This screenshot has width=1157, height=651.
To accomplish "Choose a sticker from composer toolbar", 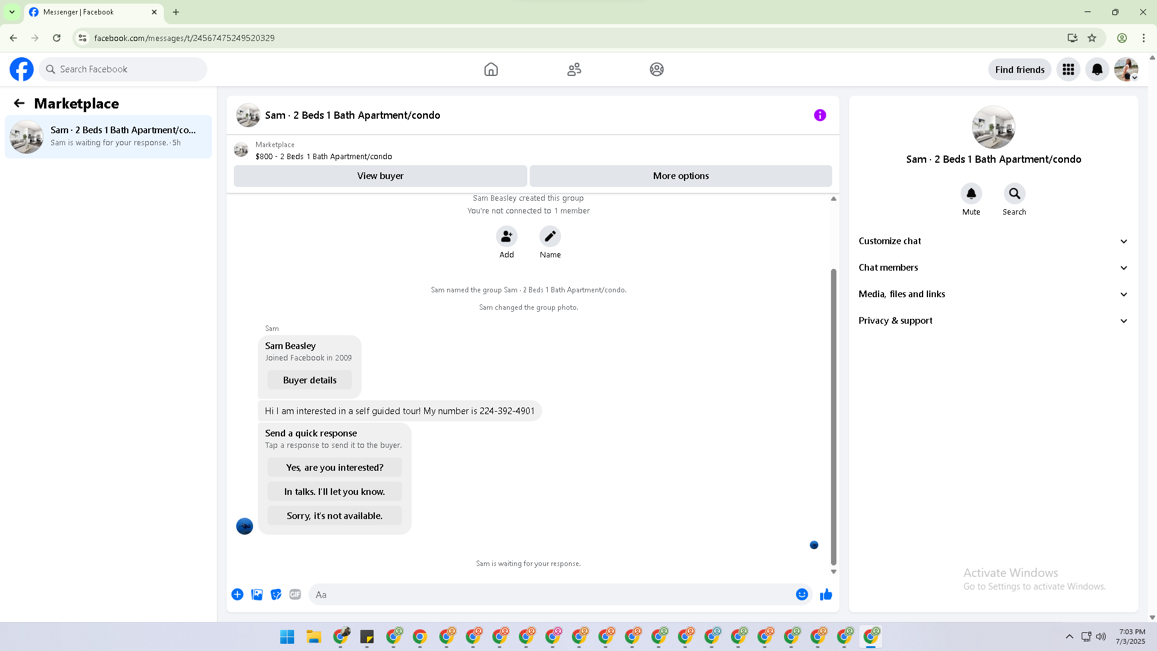I will [x=276, y=594].
